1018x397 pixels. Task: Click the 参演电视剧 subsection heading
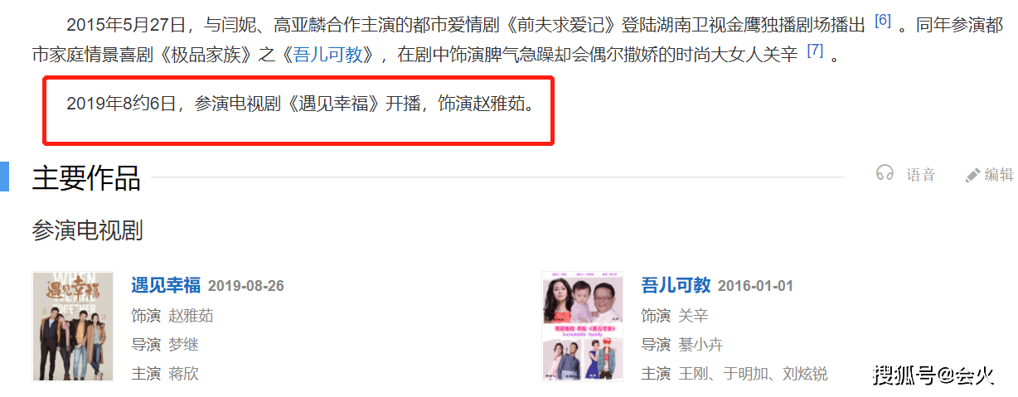click(x=87, y=230)
